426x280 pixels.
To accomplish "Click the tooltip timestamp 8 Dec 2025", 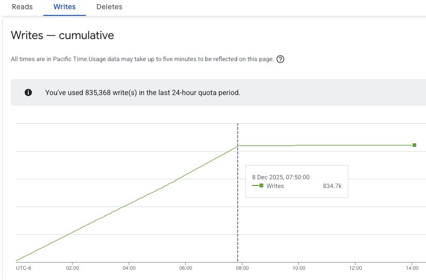I will [280, 177].
